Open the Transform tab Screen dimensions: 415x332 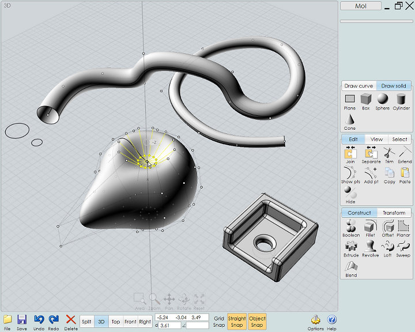coord(394,213)
